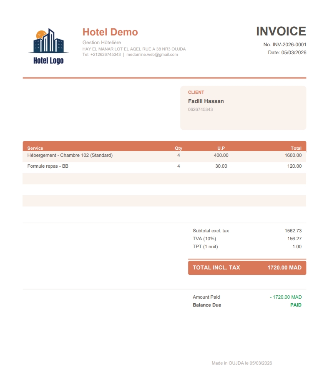327x375 pixels.
Task: Click TVA amount 156.27
Action: [294, 239]
